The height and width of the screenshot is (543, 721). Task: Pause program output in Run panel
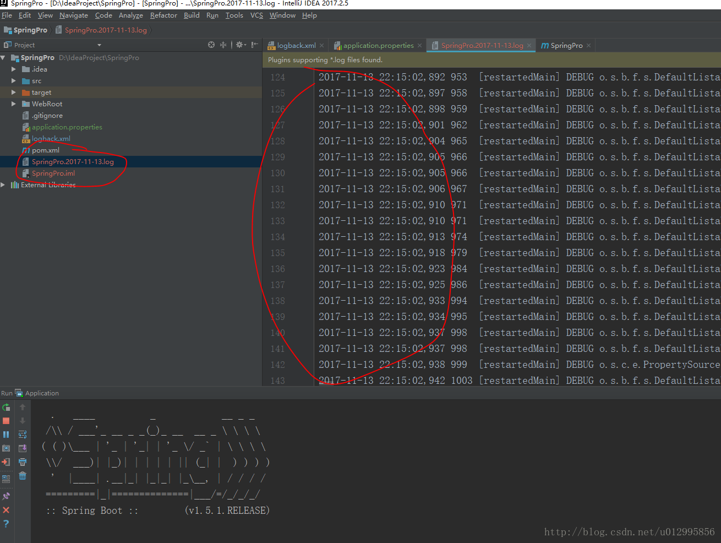(6, 435)
